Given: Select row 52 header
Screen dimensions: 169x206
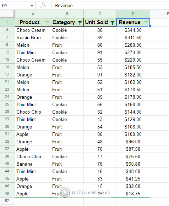Looking at the screenshot, I should [x=7, y=201].
